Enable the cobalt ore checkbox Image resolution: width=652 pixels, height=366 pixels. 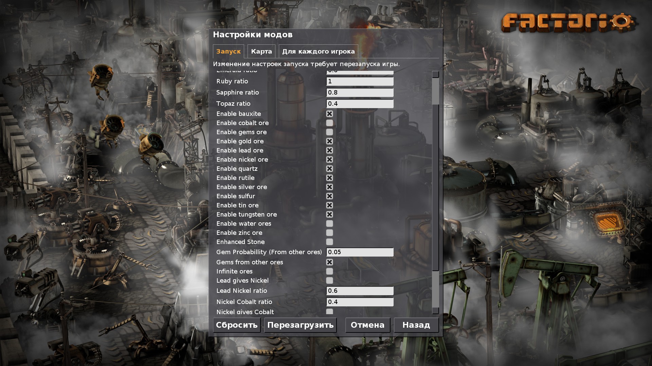(329, 123)
